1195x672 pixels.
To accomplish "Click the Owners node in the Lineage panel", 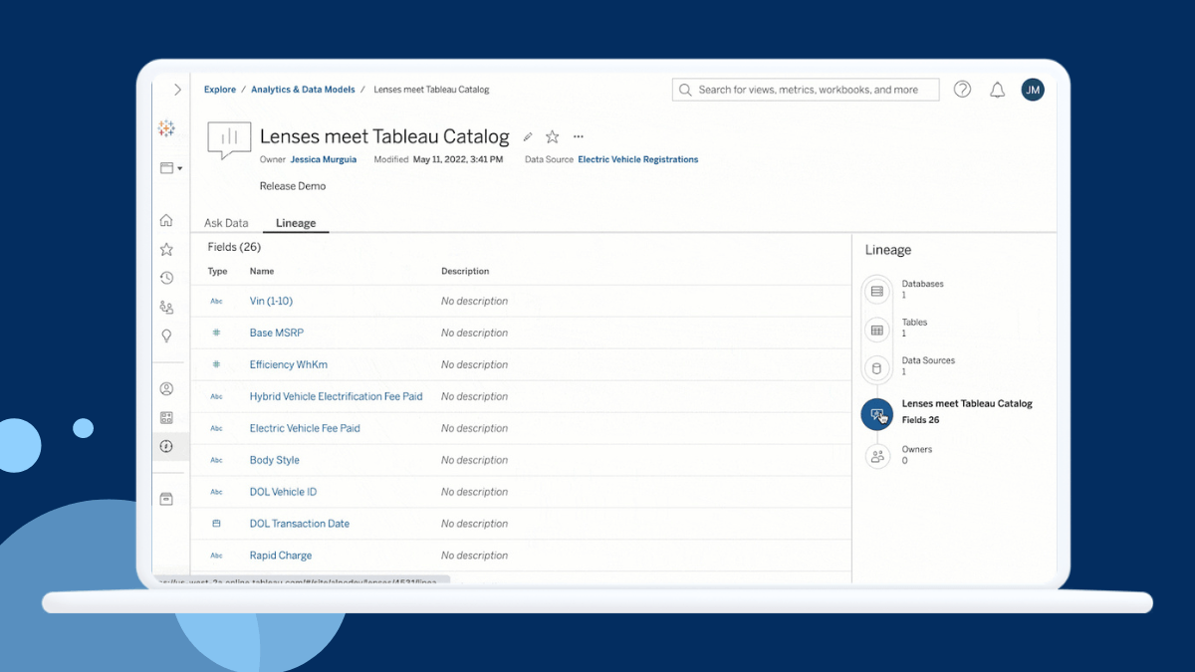I will (x=876, y=457).
